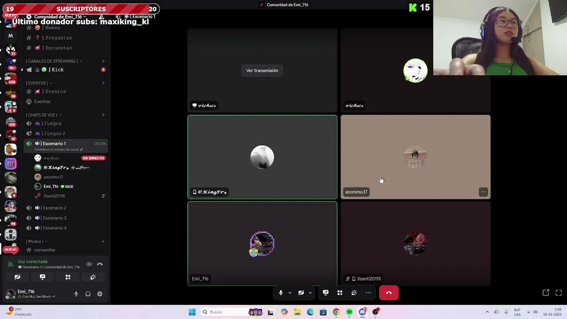Open Encuestas text channel

[65, 48]
